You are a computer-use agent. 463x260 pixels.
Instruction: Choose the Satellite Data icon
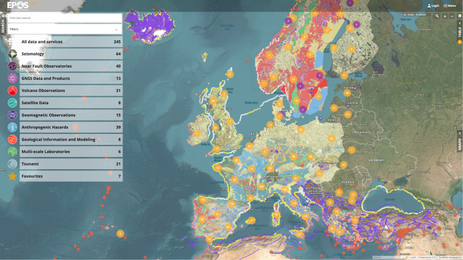pos(12,103)
